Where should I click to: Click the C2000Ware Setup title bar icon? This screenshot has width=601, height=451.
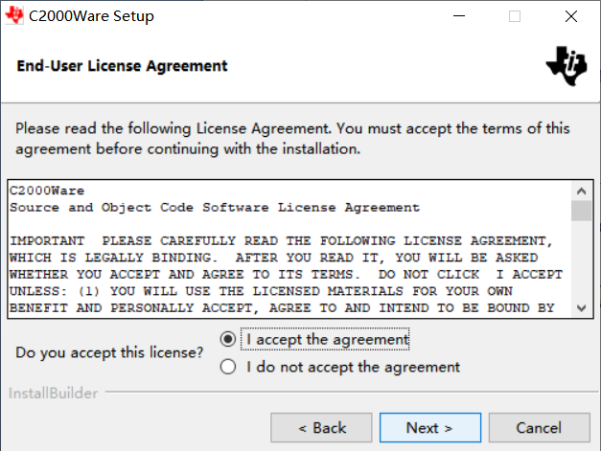pyautogui.click(x=15, y=16)
